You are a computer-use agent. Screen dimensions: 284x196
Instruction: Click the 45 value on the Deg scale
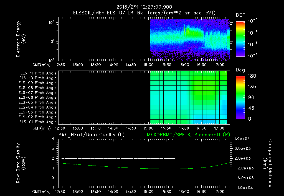(x=251, y=108)
